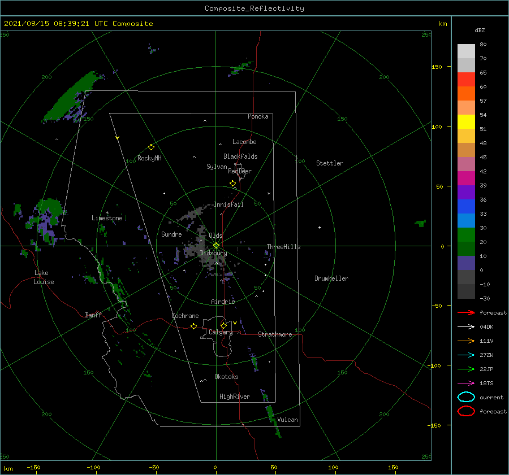Select the blue 36-33 dBZ color swatch

click(466, 207)
